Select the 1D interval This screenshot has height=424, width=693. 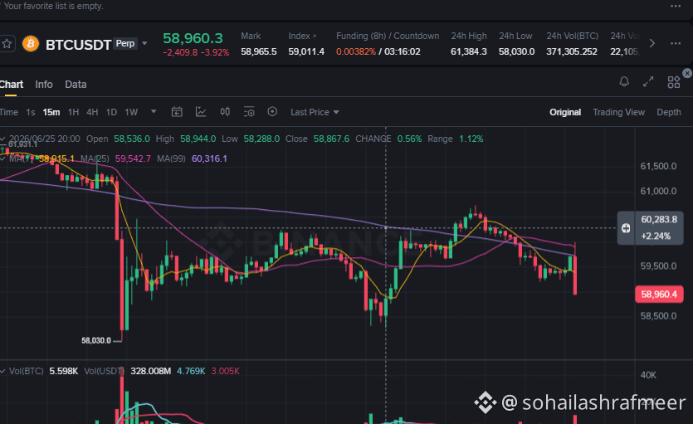tap(111, 112)
